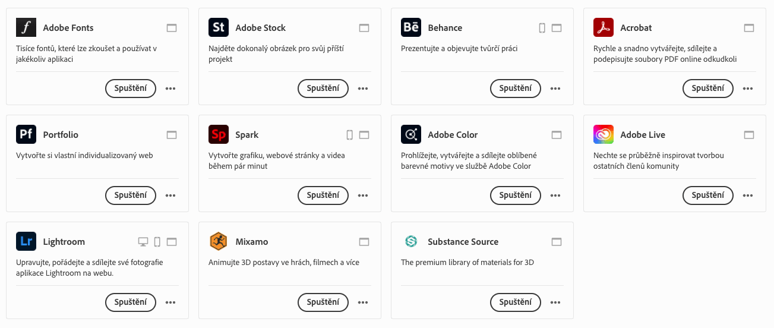Click the Lightroom Lr icon

26,242
